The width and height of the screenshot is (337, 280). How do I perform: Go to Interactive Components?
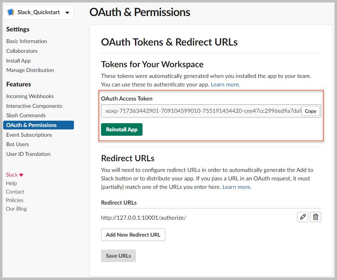tap(34, 106)
